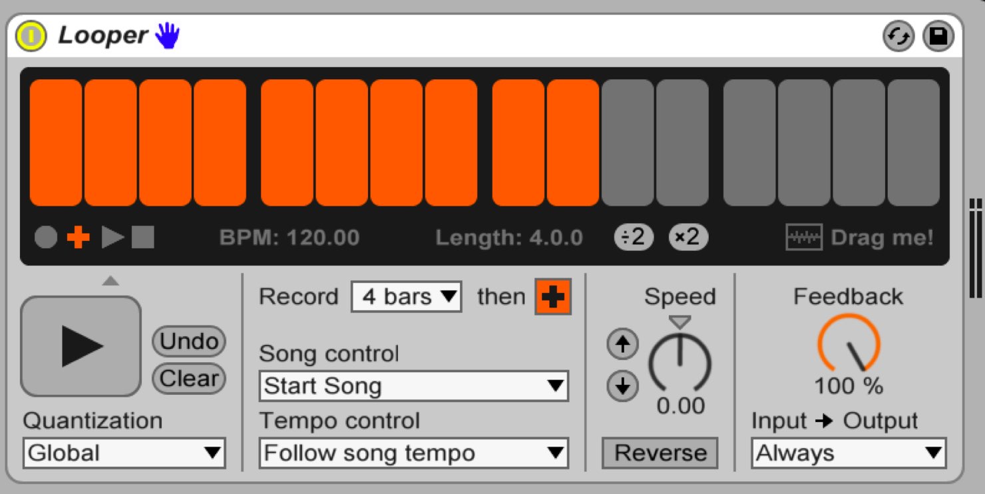The width and height of the screenshot is (985, 494).
Task: Click the small triangle above the speed knob
Action: tap(680, 322)
